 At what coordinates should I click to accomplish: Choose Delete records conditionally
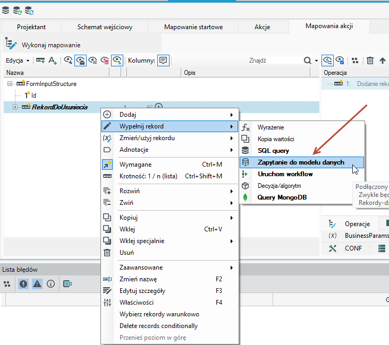pyautogui.click(x=170, y=326)
